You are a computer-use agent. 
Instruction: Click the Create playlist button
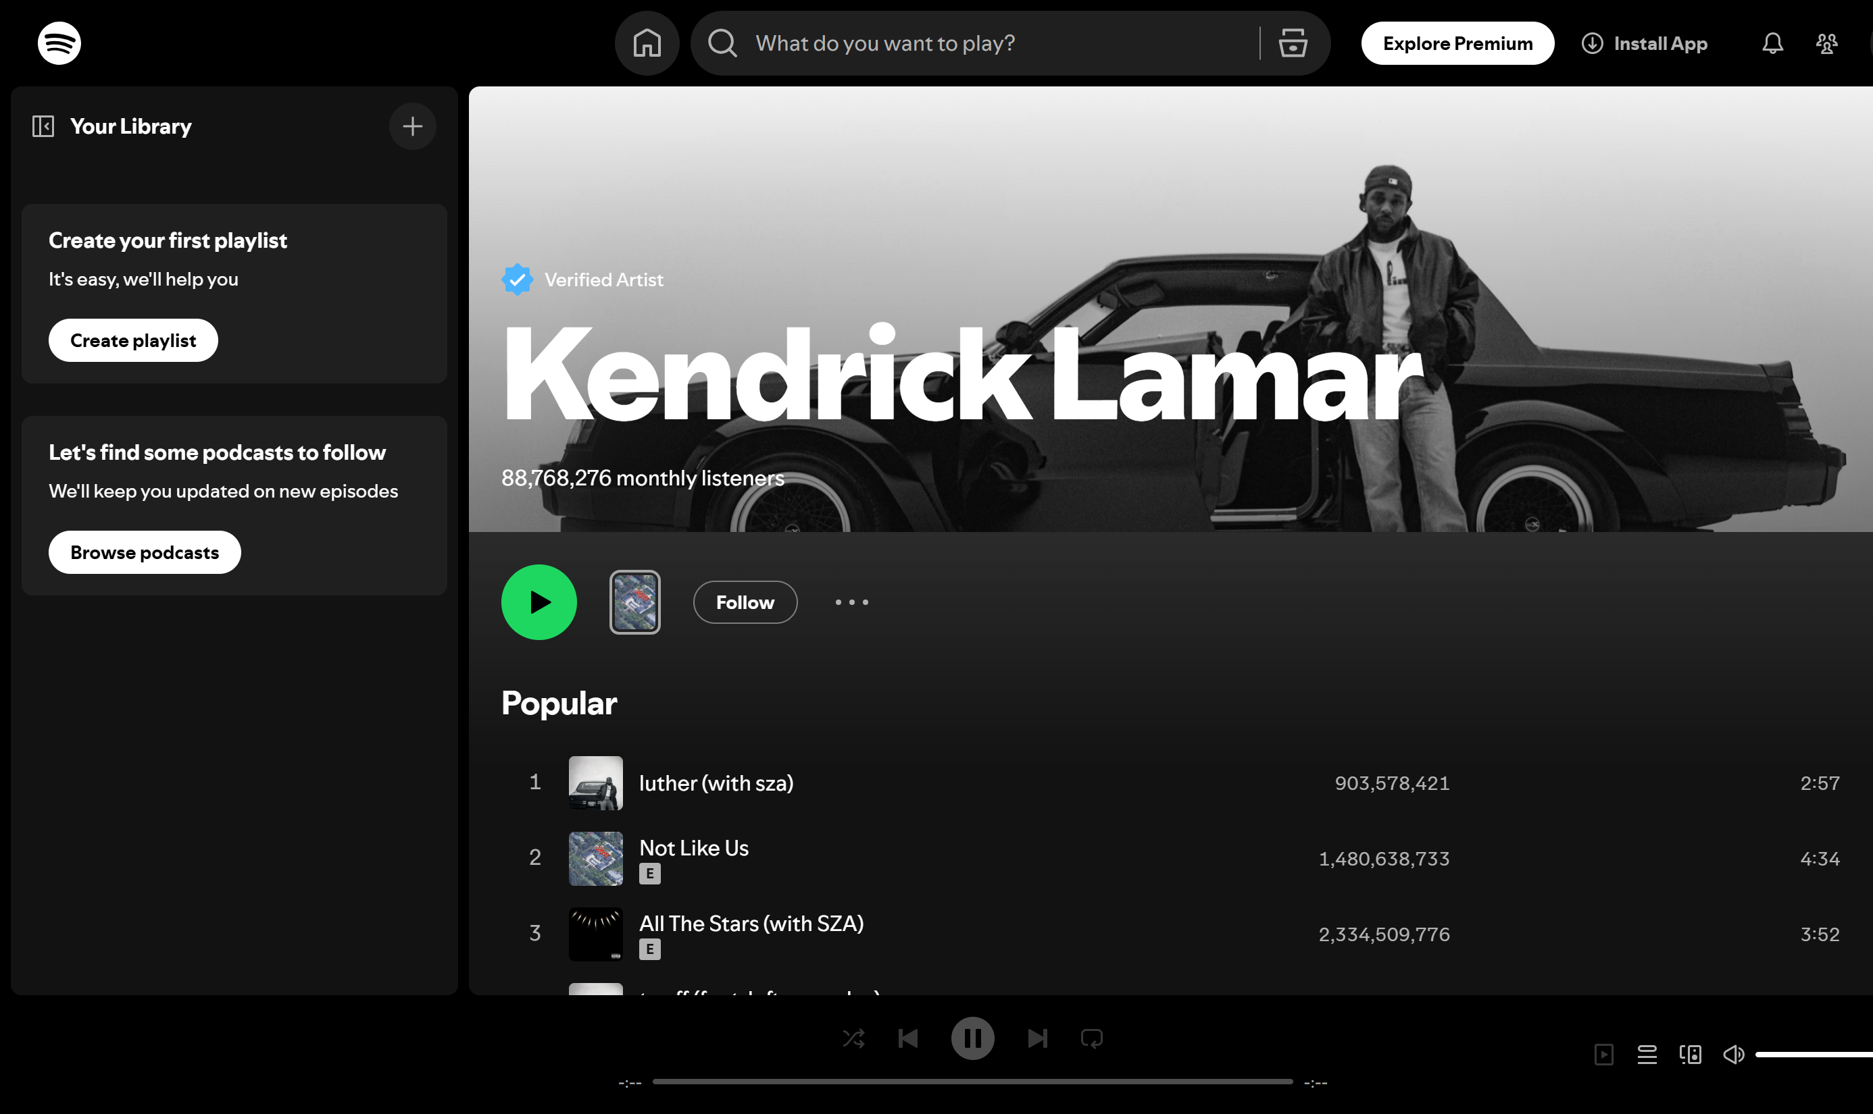pyautogui.click(x=133, y=340)
